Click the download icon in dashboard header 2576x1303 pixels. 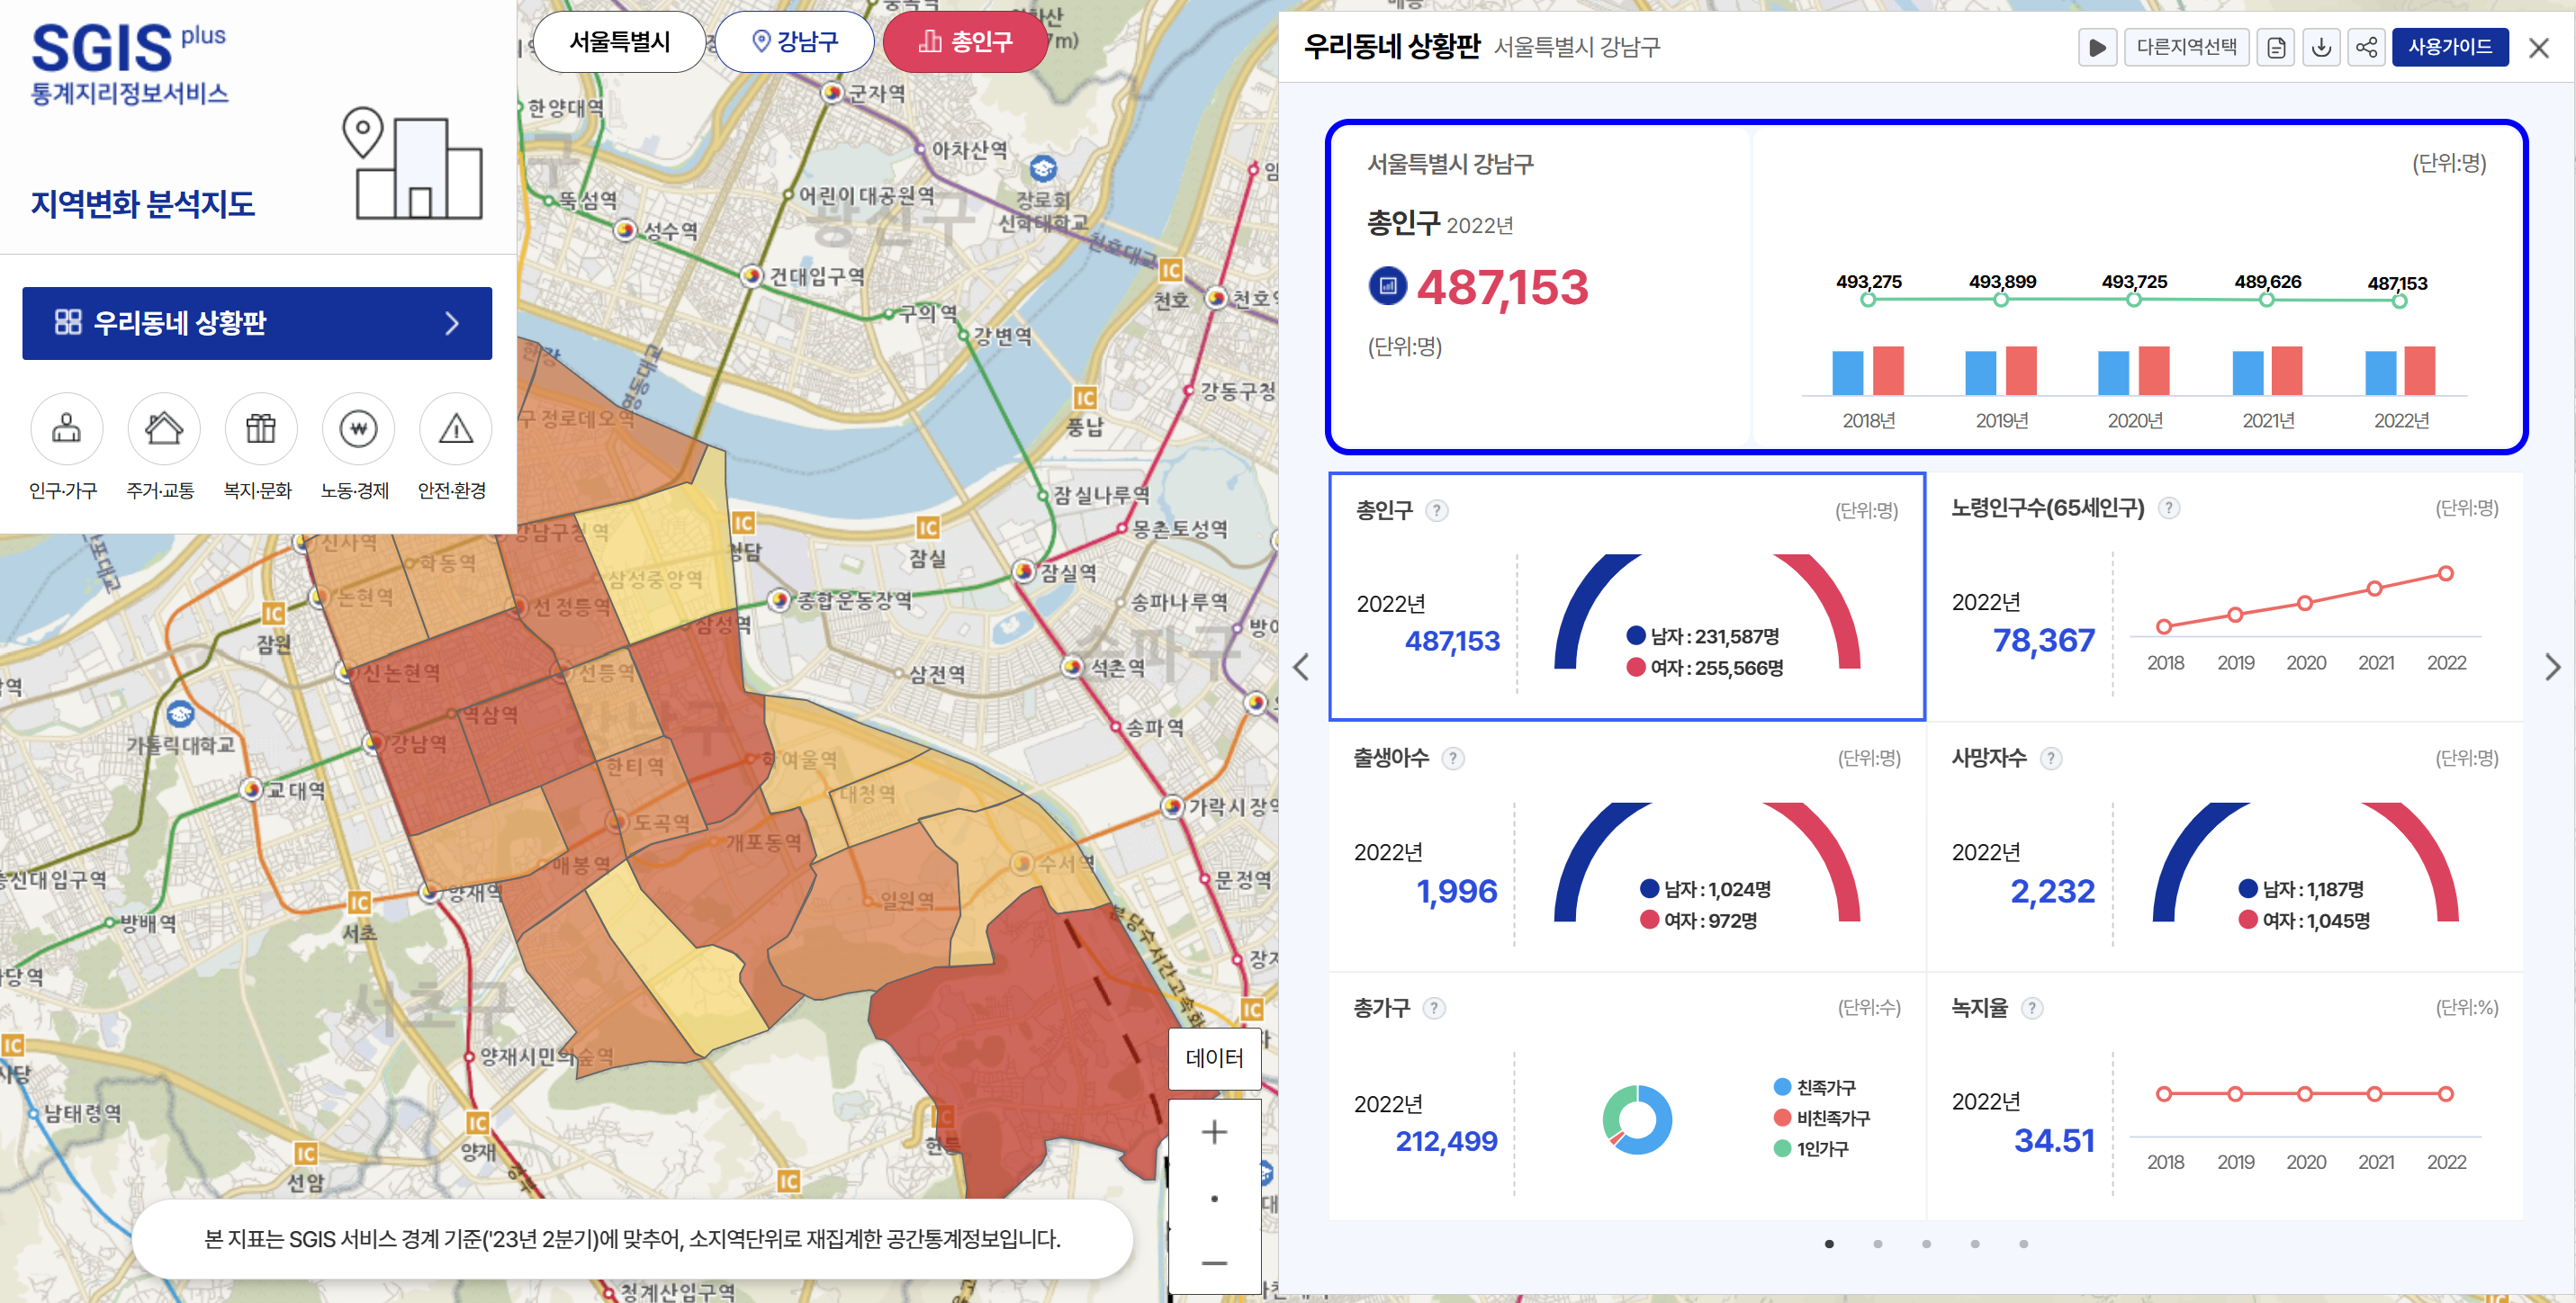pyautogui.click(x=2321, y=47)
